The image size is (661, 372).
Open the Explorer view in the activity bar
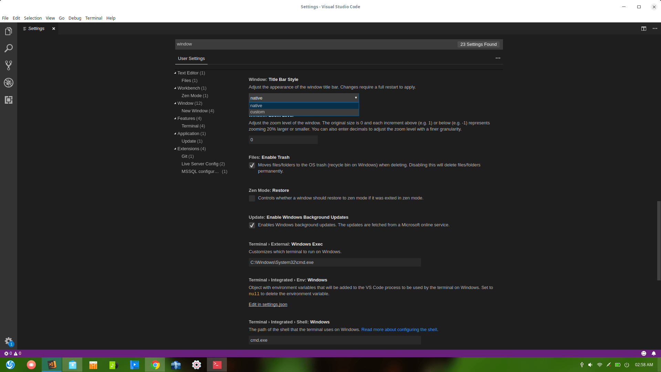coord(9,31)
